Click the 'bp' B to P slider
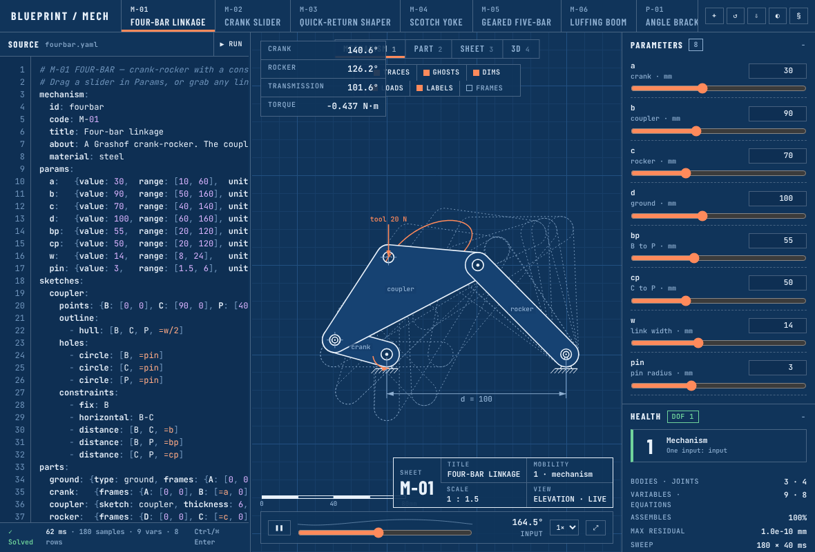Screen dimensions: 815x552 pyautogui.click(x=718, y=258)
